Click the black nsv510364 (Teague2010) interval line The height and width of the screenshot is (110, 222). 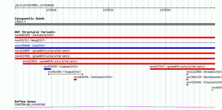pos(65,74)
